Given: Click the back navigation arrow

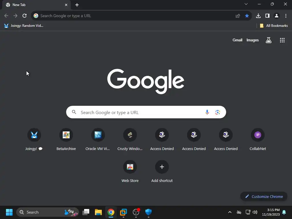Looking at the screenshot, I should pos(6,16).
